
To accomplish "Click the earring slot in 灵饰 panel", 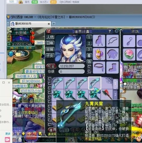I will click(129, 41).
